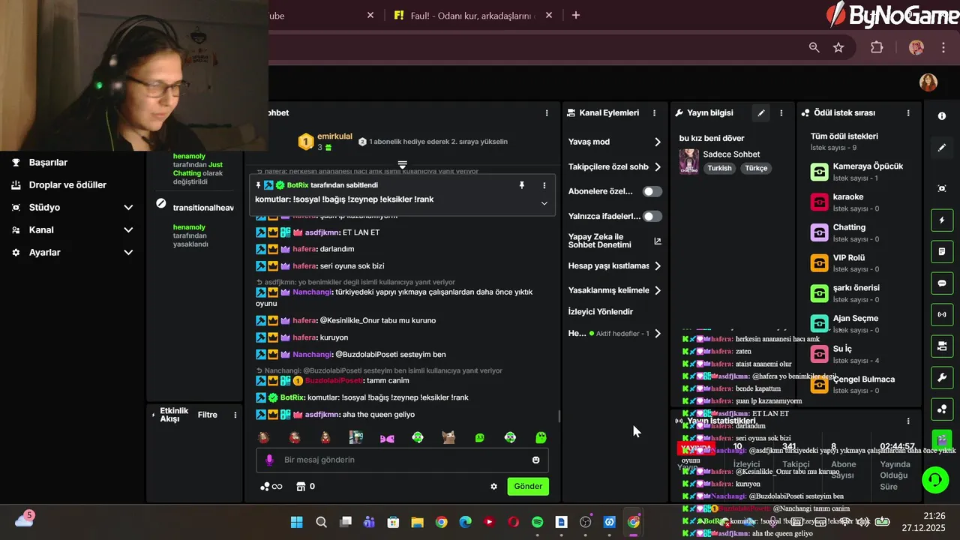Bookmark page with star icon

(x=838, y=47)
